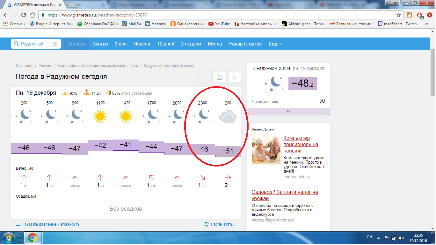
Task: Click the Россия breadcrumb link
Action: [x=45, y=66]
